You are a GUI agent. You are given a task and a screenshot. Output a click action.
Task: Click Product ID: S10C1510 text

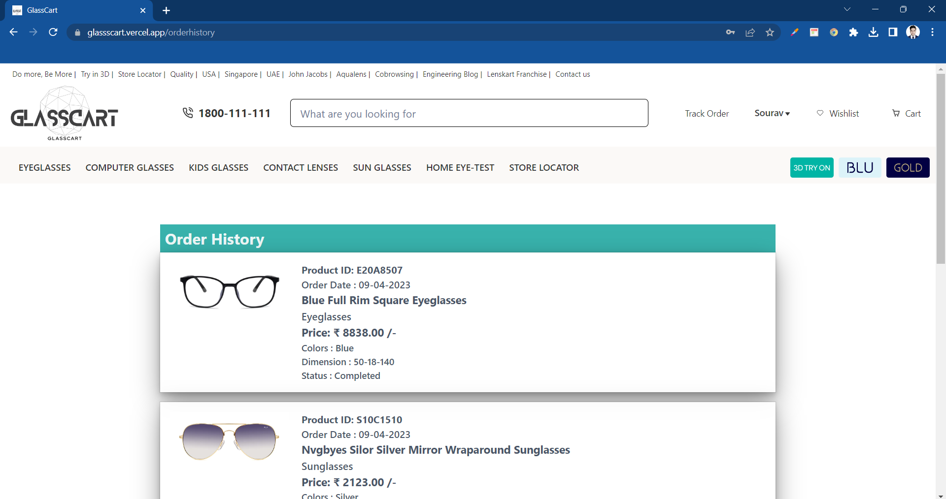(352, 420)
